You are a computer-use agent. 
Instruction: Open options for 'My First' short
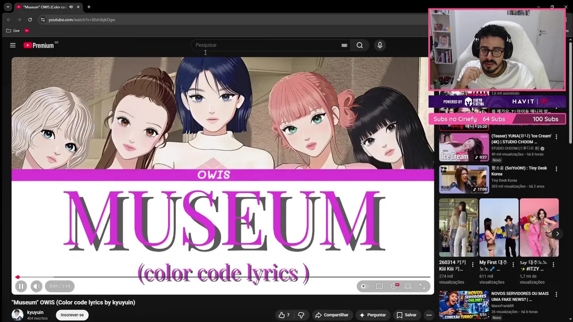tap(513, 264)
